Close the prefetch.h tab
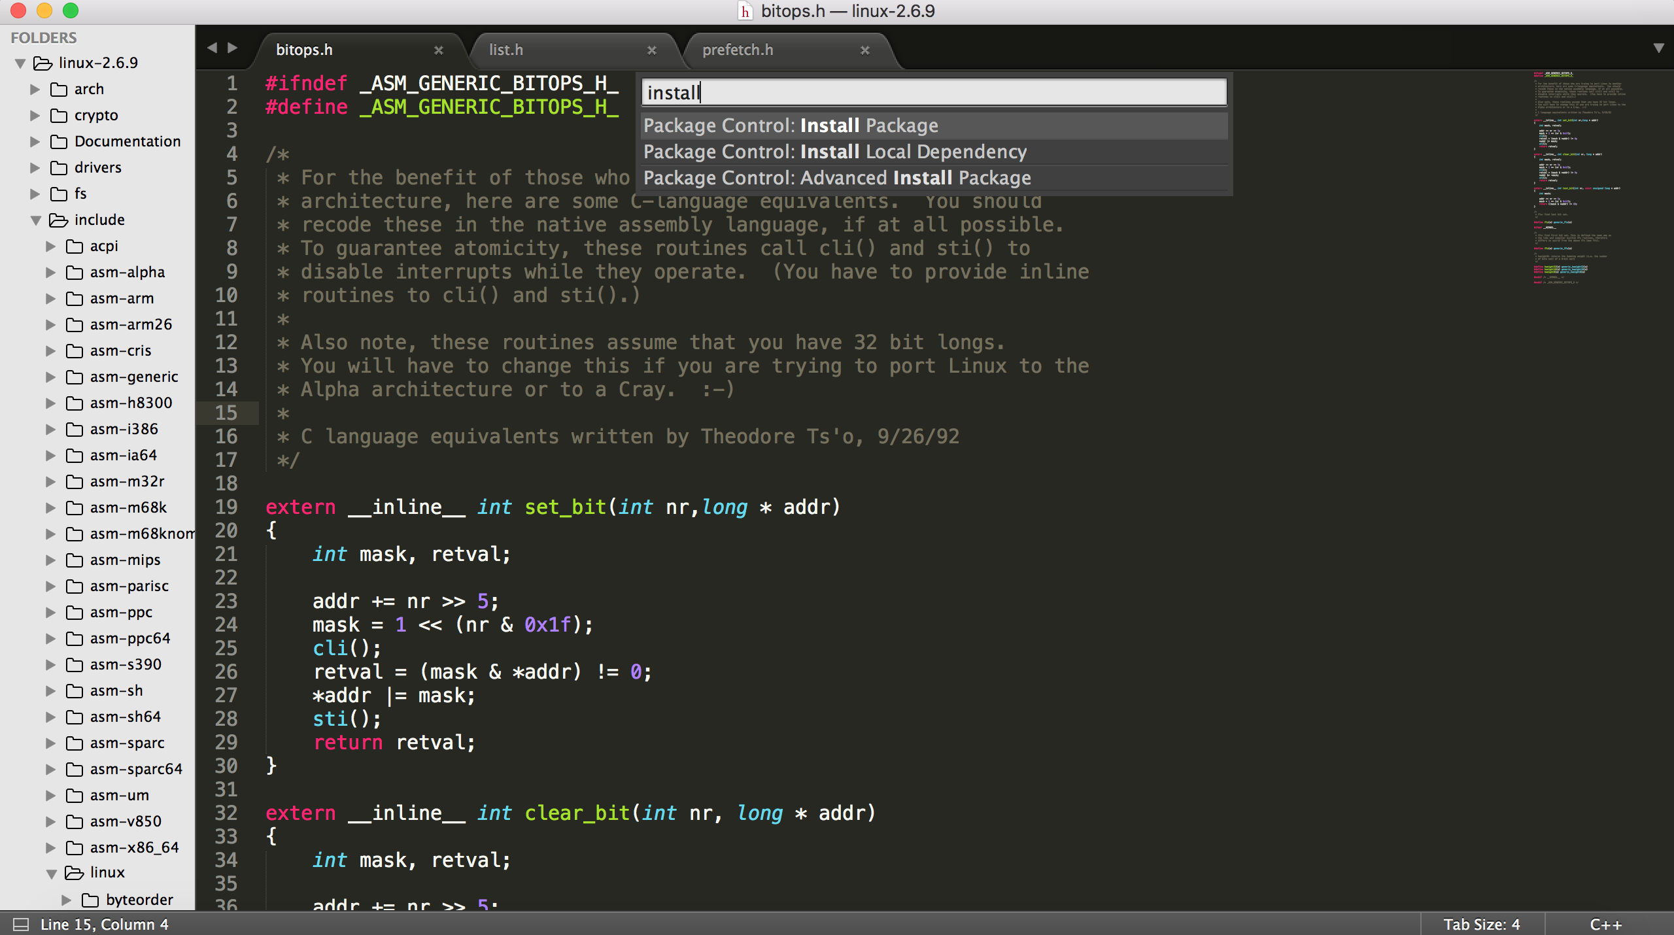This screenshot has height=935, width=1674. point(864,50)
